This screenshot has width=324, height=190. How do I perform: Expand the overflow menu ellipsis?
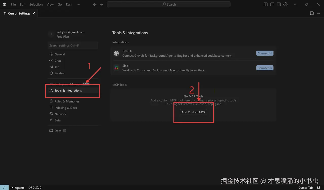pos(78,4)
